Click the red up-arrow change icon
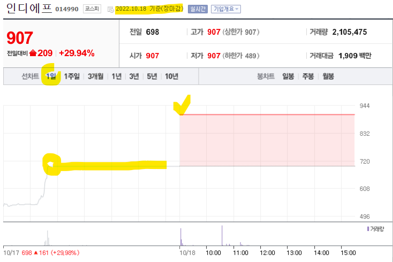Image resolution: width=393 pixels, height=262 pixels. tap(33, 53)
